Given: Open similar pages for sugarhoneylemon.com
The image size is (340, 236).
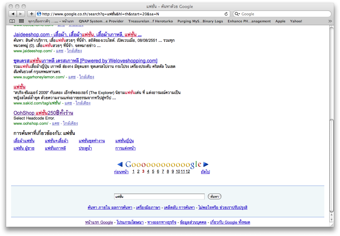Looking at the screenshot, I should [x=87, y=77].
